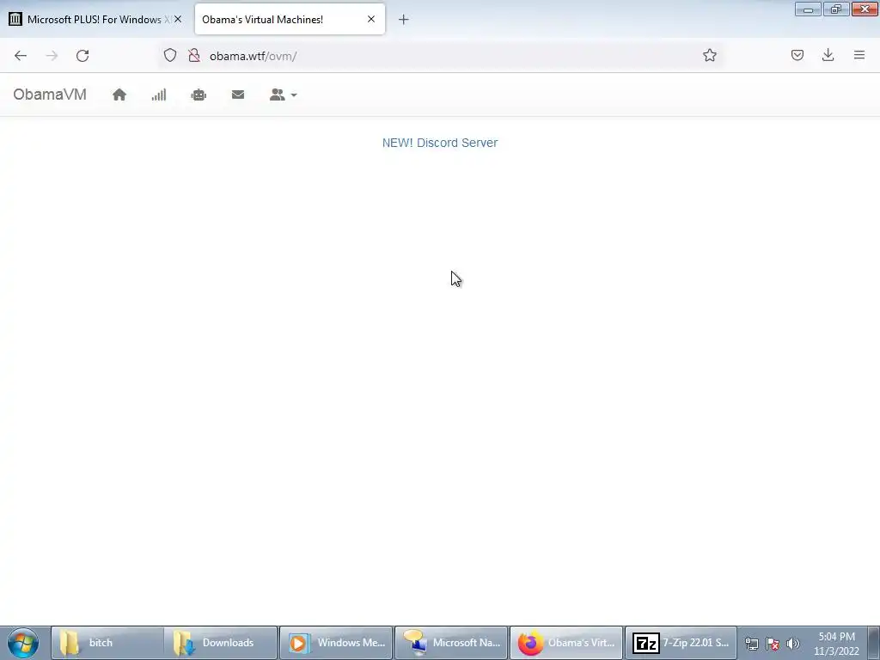Expand the users group dropdown
The image size is (880, 660).
pos(283,95)
